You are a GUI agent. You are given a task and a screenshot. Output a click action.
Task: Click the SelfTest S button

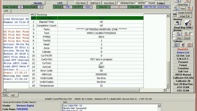(95, 3)
